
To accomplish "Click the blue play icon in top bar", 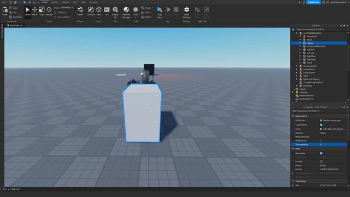I will coord(25,2).
